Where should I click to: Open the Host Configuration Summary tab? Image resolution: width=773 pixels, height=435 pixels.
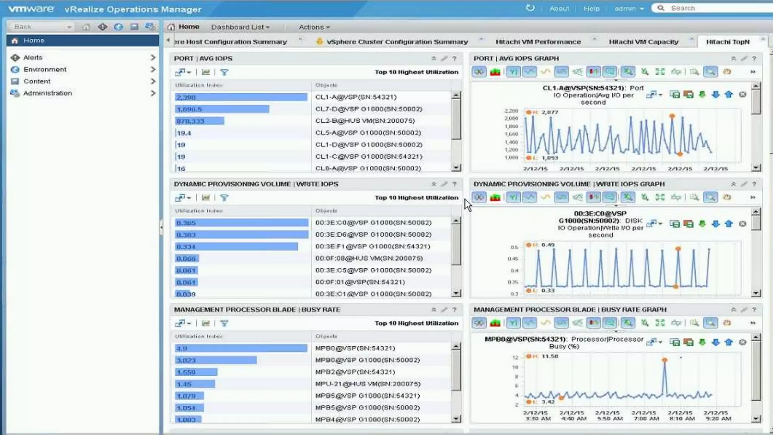[x=231, y=42]
